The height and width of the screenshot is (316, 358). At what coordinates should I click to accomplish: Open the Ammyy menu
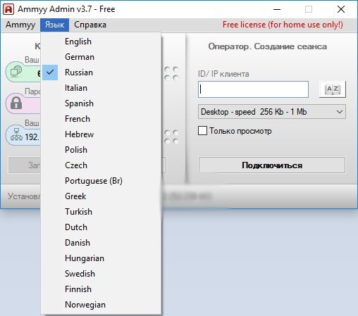pos(20,25)
